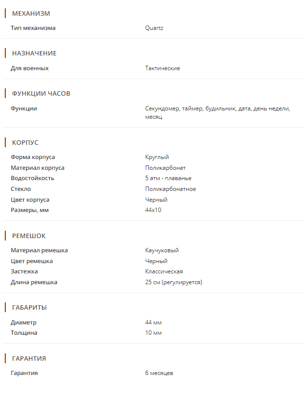Screen dimensions: 304x401
Task: Click the ГАБАРИТЫ section heading
Action: tap(29, 308)
